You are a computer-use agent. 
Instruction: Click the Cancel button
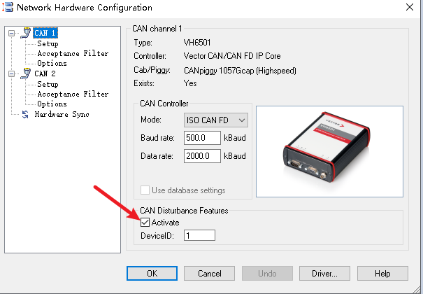(x=209, y=274)
